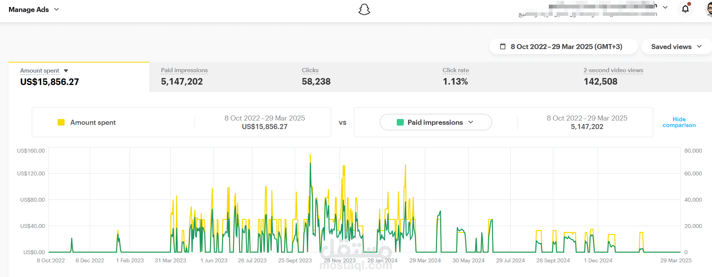This screenshot has width=712, height=277.
Task: Click the US$15,856.27 total value
Action: click(50, 82)
